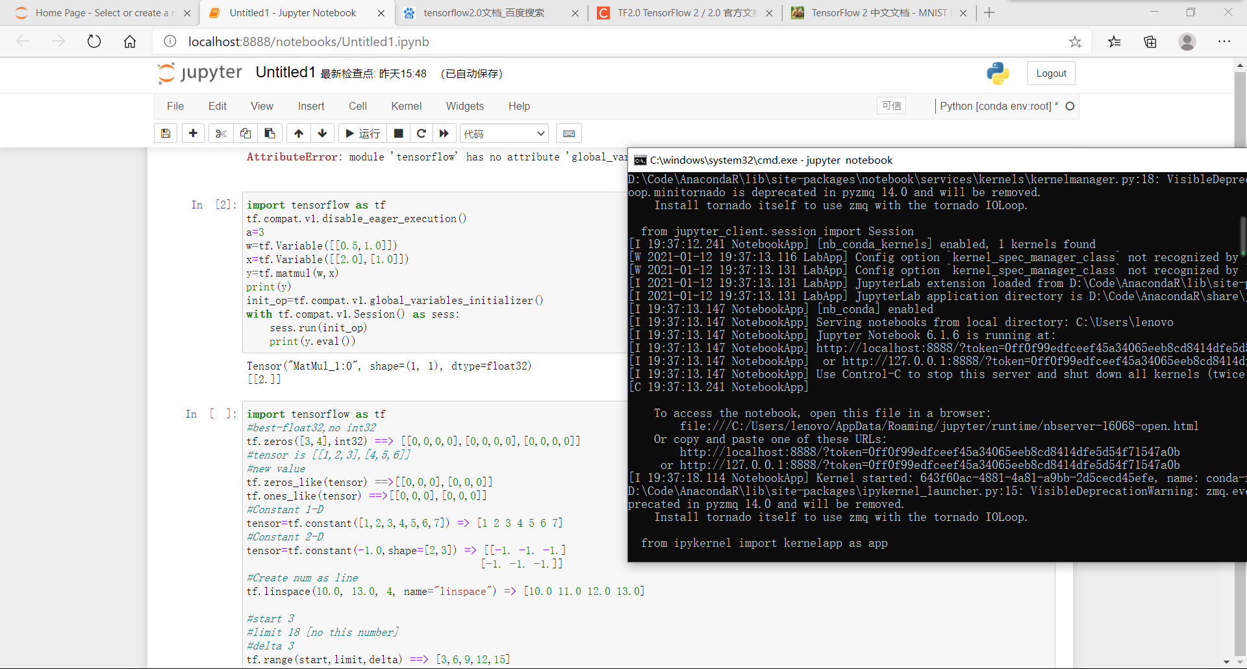Screen dimensions: 1247x669
Task: Click the Python logo icon
Action: pyautogui.click(x=998, y=73)
